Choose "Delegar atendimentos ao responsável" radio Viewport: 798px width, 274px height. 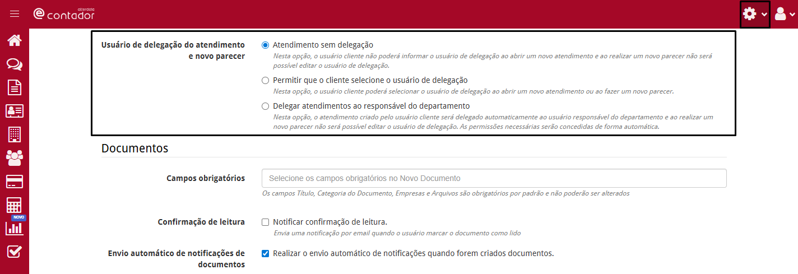[x=266, y=106]
